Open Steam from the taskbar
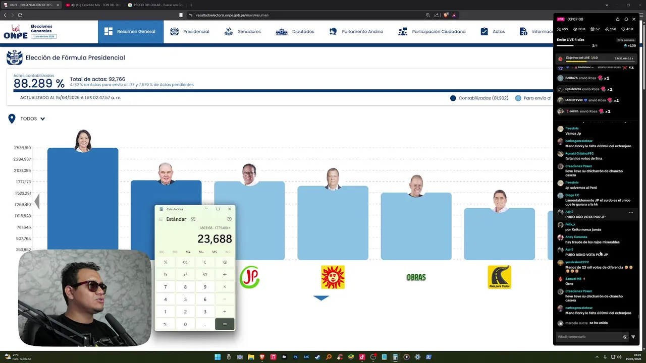This screenshot has width=646, height=363. (317, 357)
